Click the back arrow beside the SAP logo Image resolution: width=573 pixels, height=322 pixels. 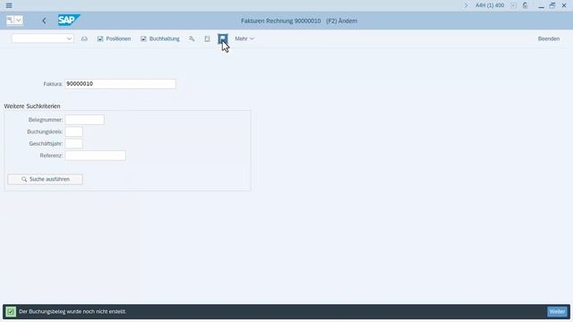(x=44, y=21)
